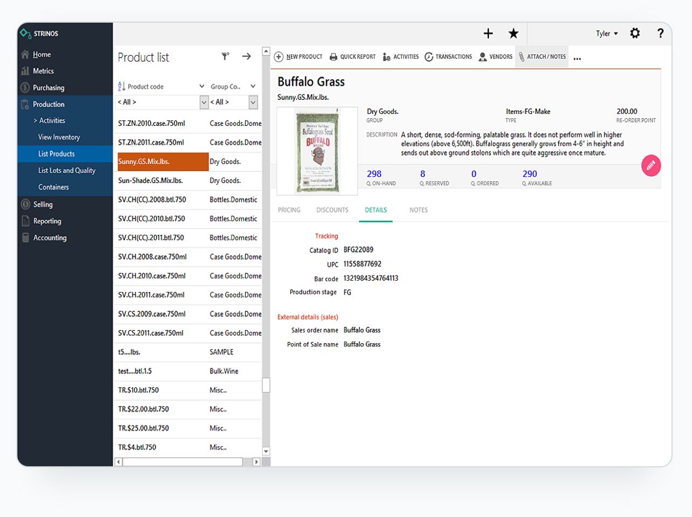The width and height of the screenshot is (692, 517).
Task: Open the <All> product filter dropdown
Action: coord(203,102)
